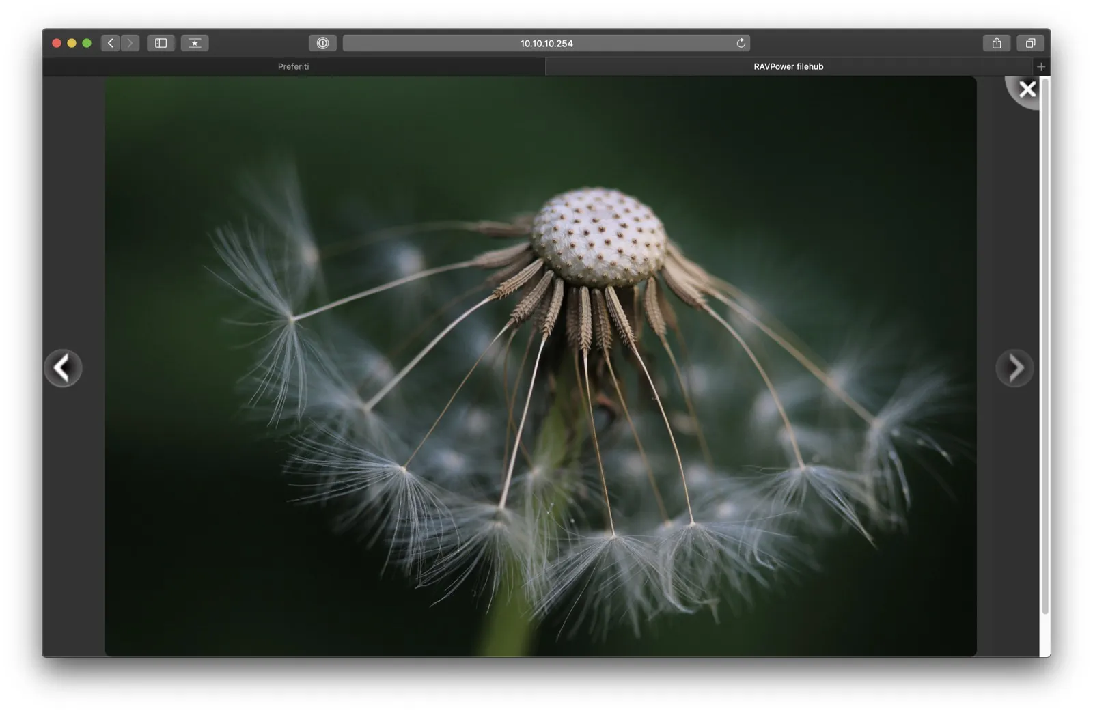The width and height of the screenshot is (1093, 713).
Task: Open the Favorites view via the star icon
Action: click(195, 43)
